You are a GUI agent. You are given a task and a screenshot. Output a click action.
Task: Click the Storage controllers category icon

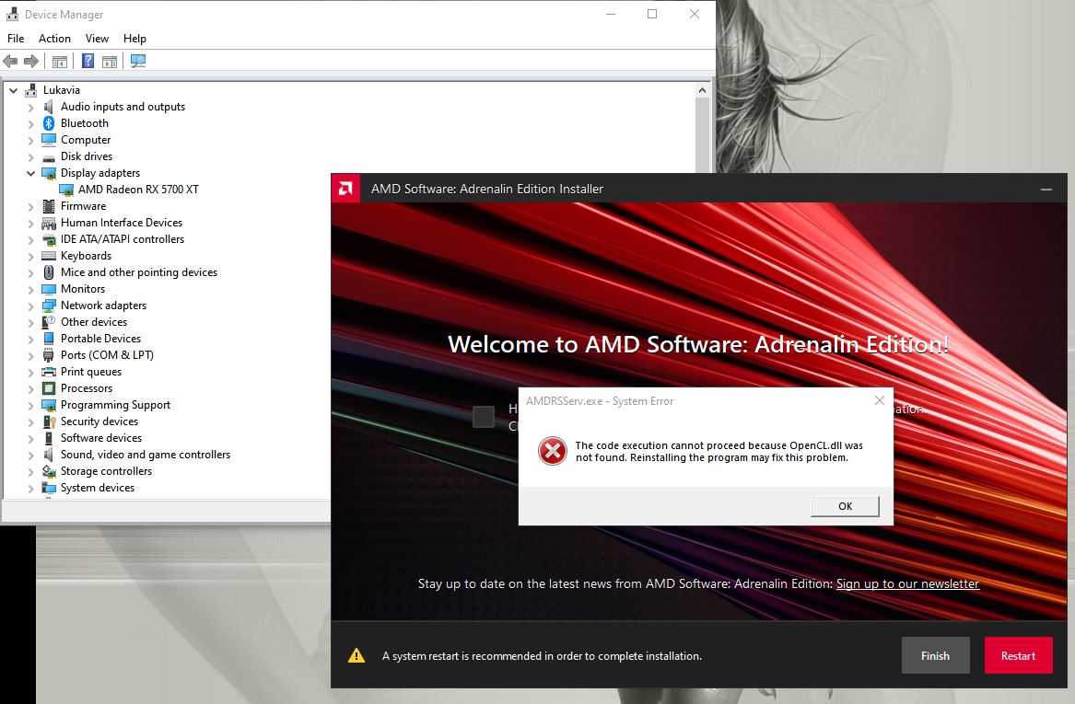(49, 471)
